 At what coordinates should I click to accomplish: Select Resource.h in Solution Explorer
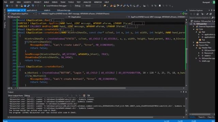pyautogui.click(x=208, y=53)
